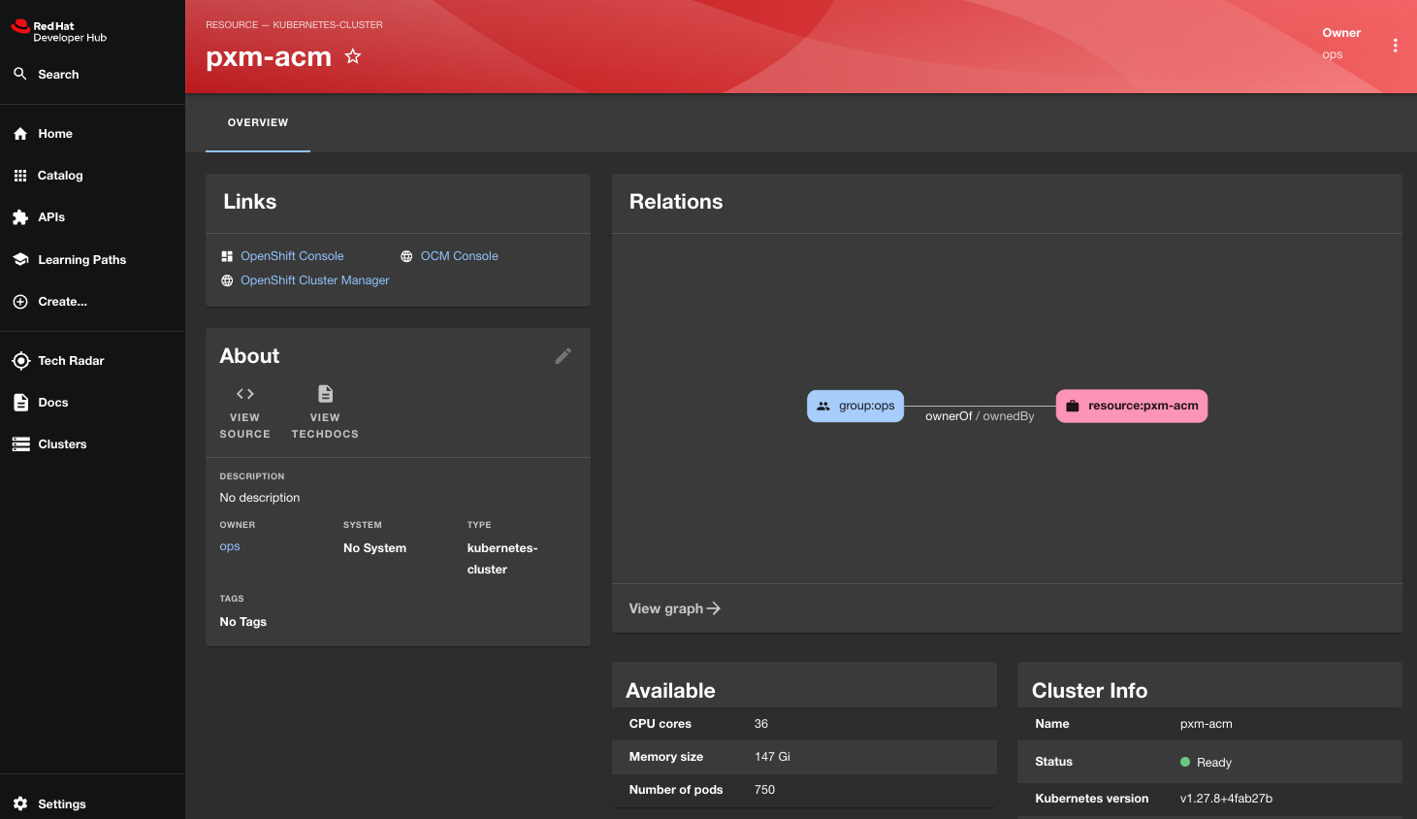Click the View graph arrow icon
This screenshot has width=1417, height=819.
pos(714,608)
